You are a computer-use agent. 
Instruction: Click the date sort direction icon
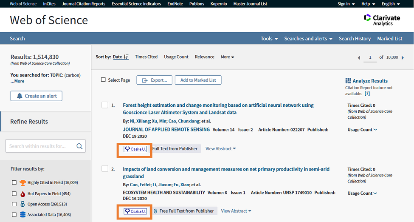pyautogui.click(x=126, y=57)
